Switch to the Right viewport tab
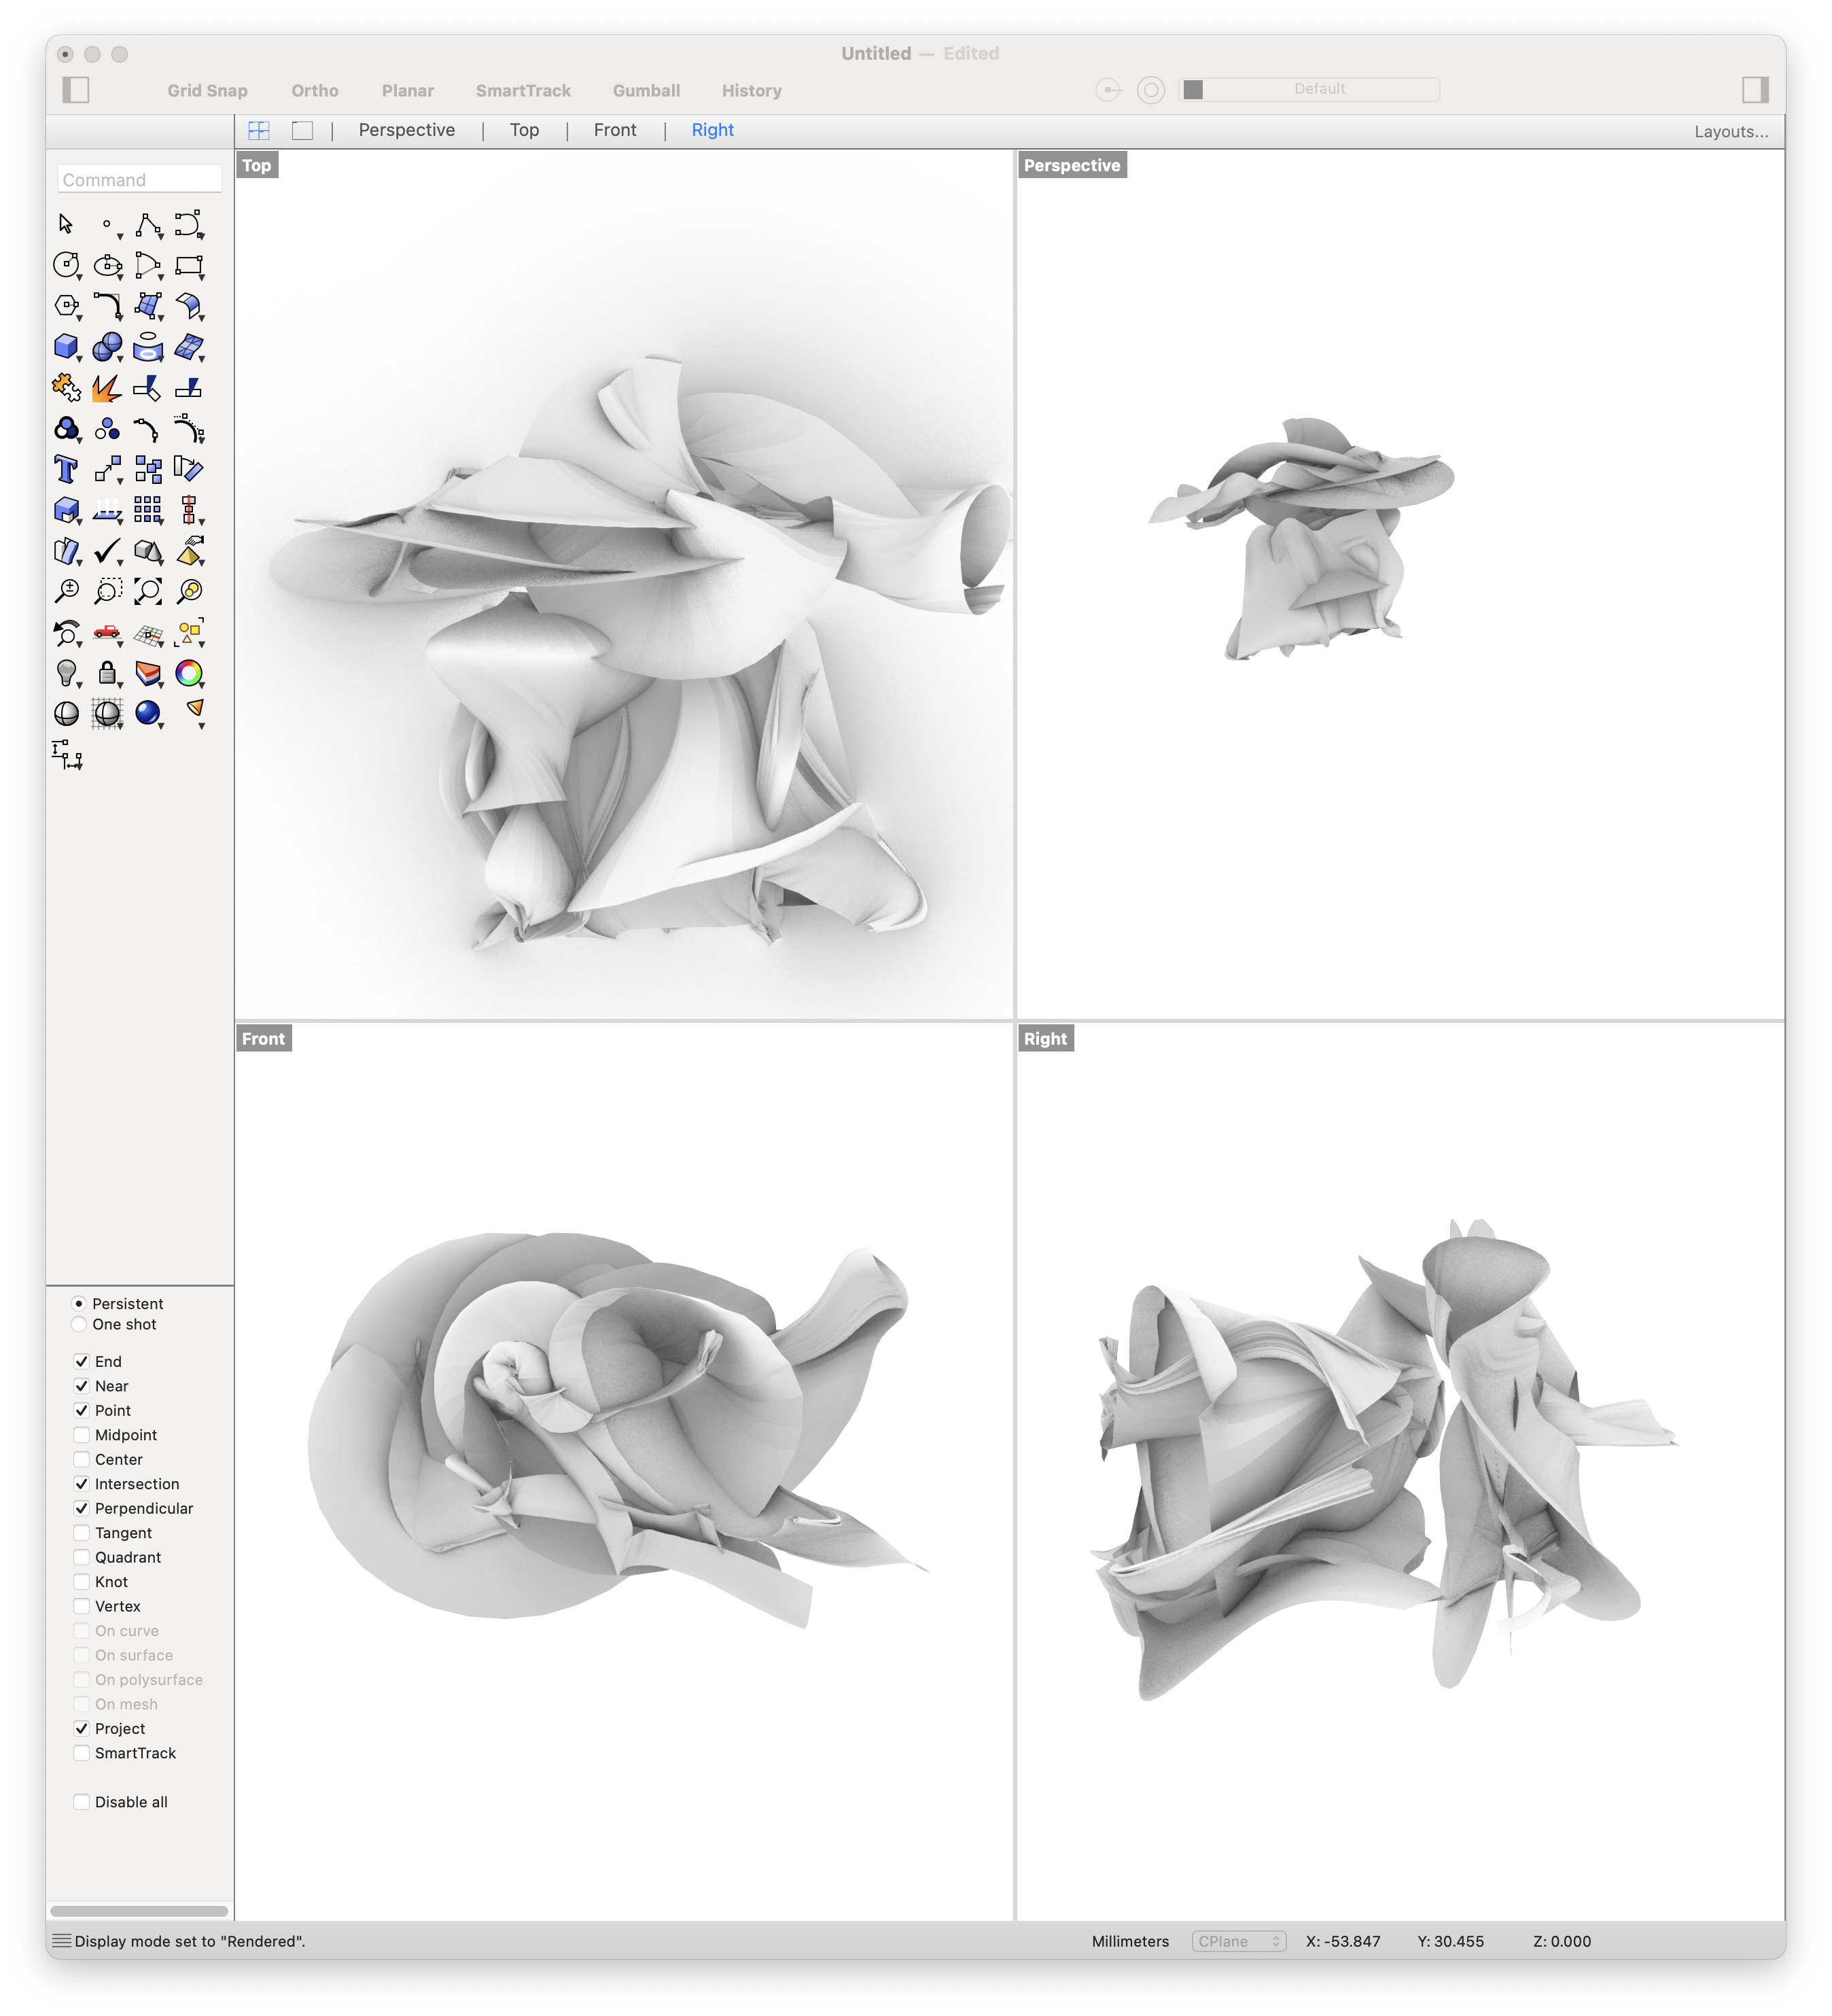This screenshot has height=2016, width=1832. click(x=711, y=130)
